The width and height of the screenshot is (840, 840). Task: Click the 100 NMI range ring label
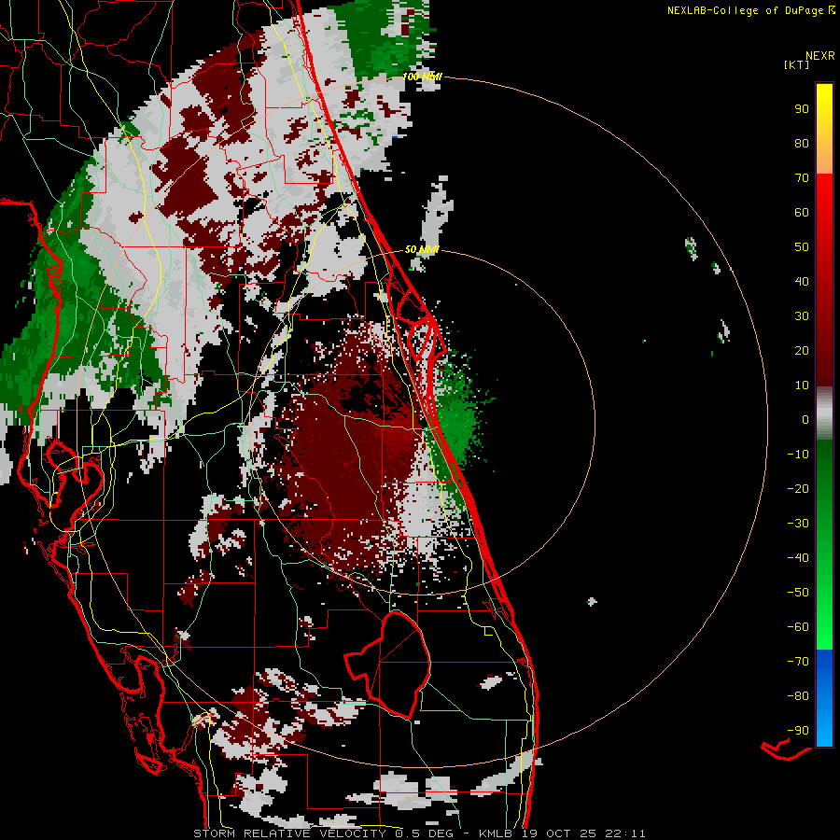click(422, 77)
